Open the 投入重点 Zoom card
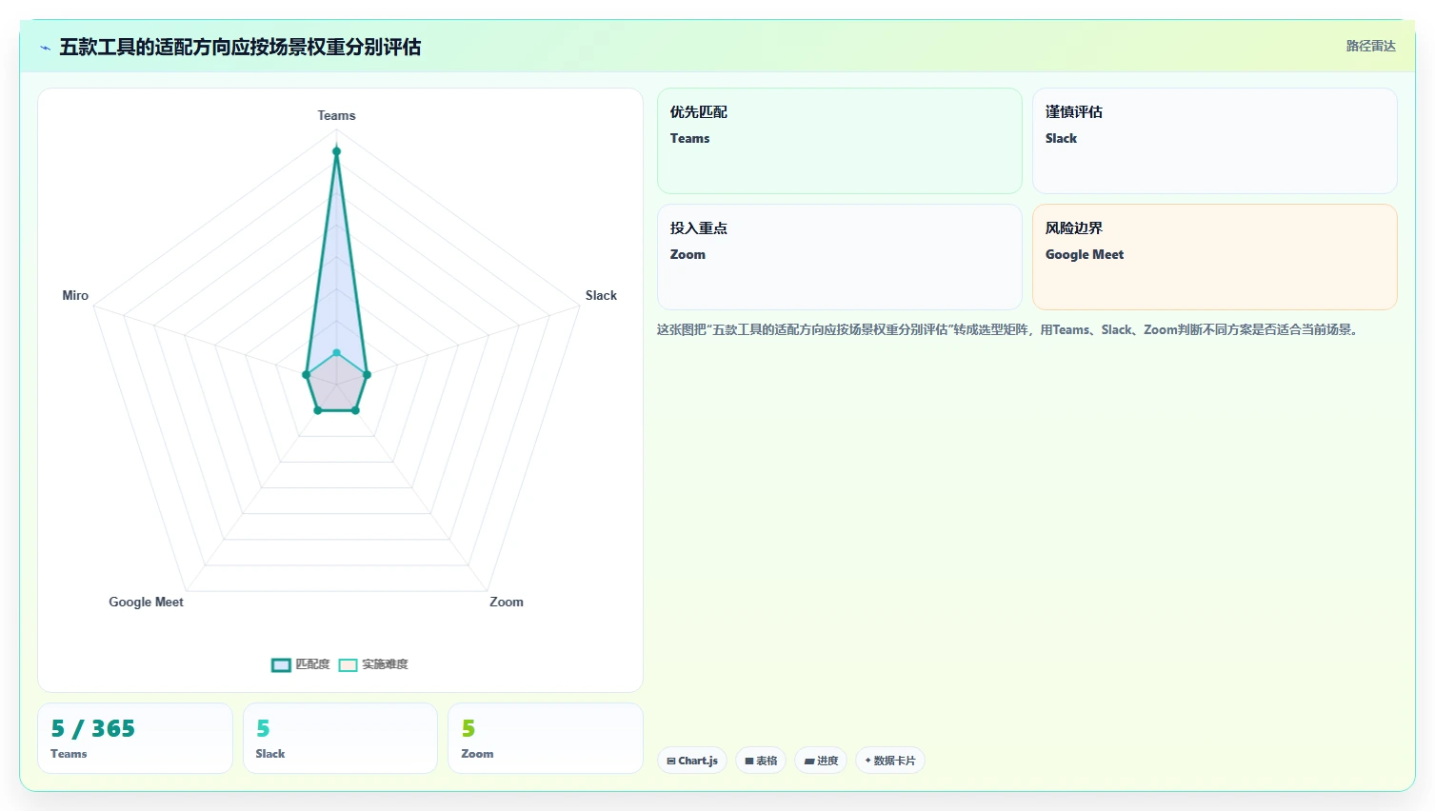1435x811 pixels. (839, 257)
